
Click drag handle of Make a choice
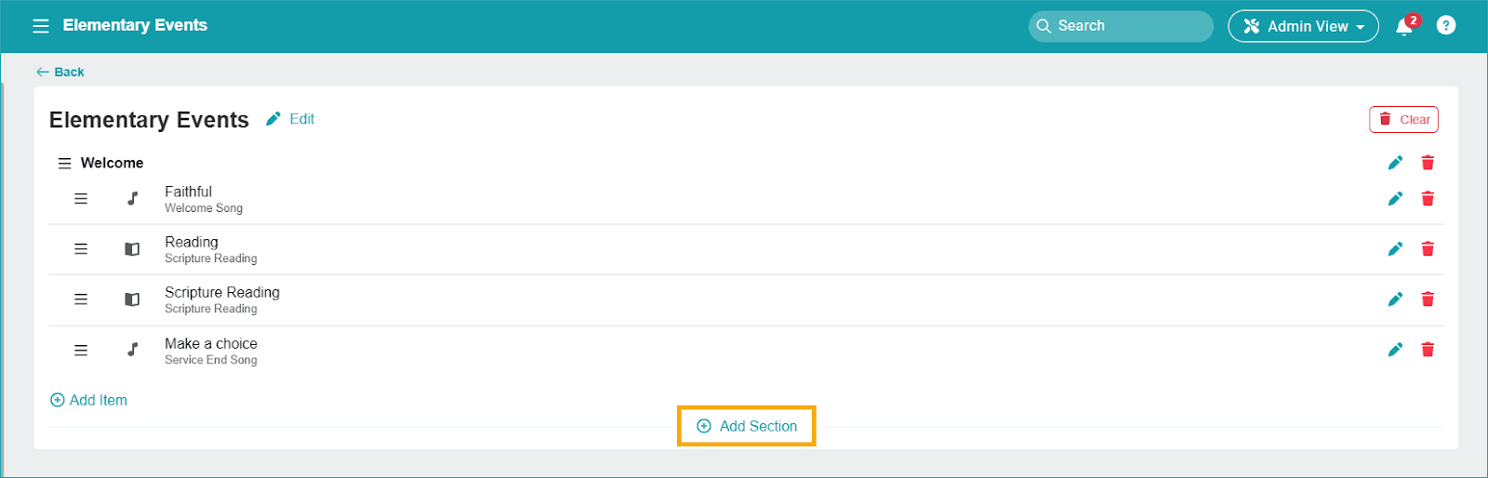click(x=81, y=351)
